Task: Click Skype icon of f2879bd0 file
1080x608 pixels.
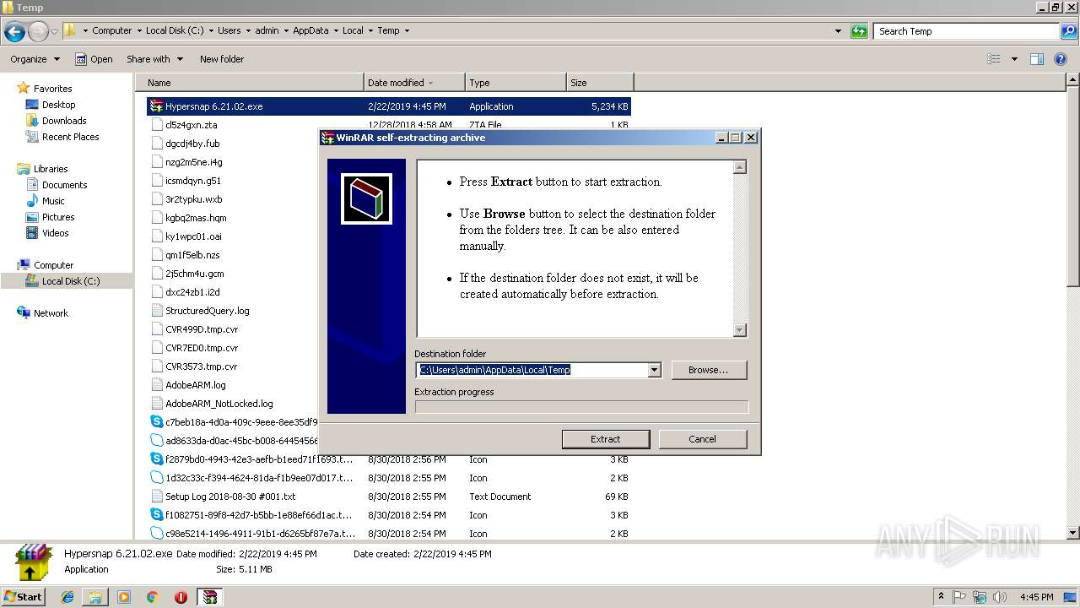Action: click(x=156, y=459)
